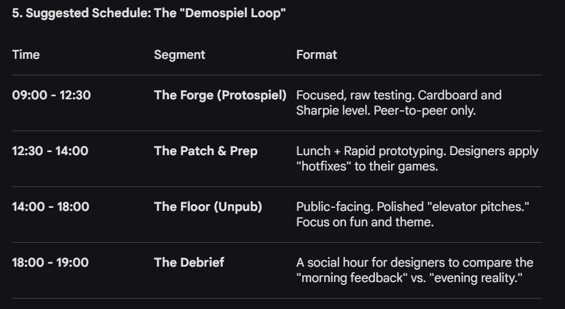
Task: Click the 14:00 - 18:00 time cell
Action: coord(50,207)
